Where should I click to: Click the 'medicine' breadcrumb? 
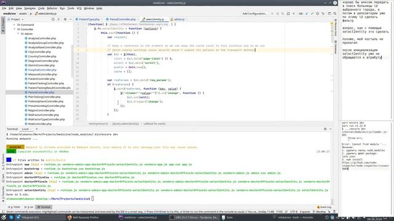(x=9, y=14)
